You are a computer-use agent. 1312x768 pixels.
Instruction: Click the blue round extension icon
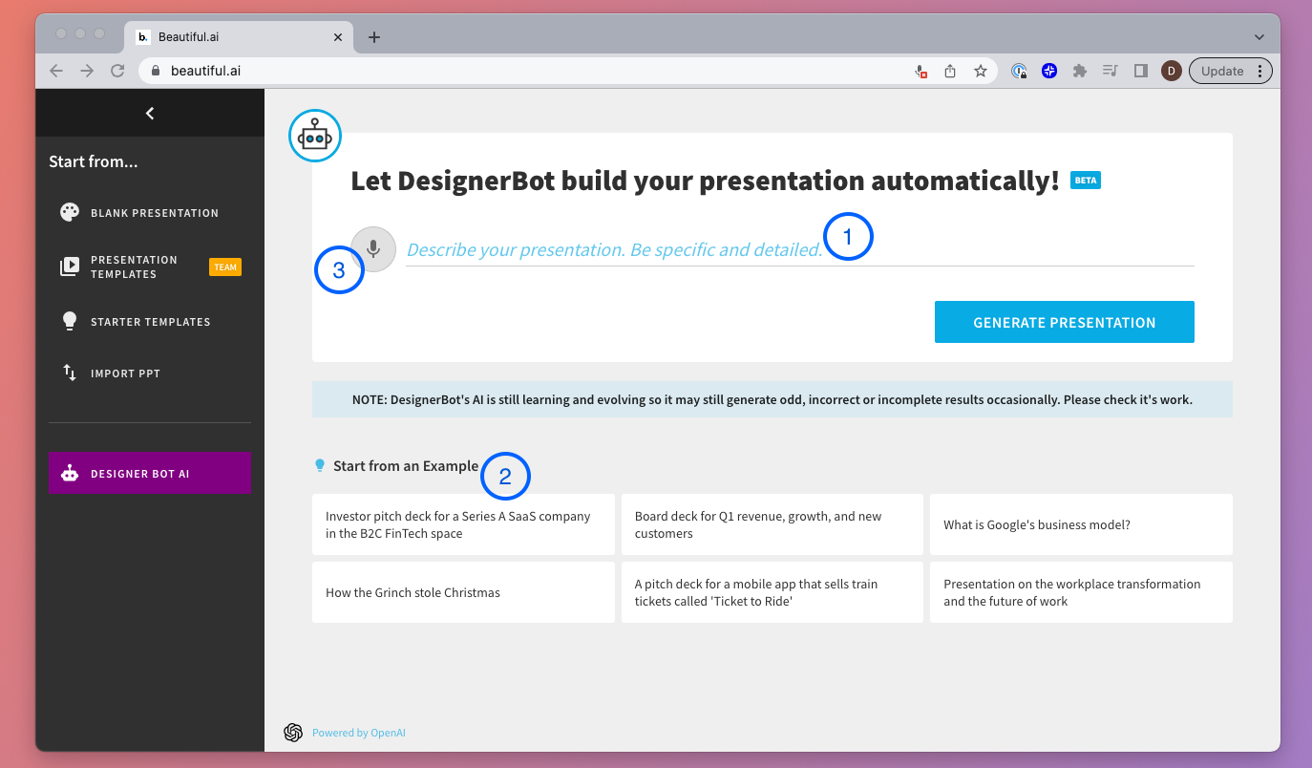coord(1049,71)
